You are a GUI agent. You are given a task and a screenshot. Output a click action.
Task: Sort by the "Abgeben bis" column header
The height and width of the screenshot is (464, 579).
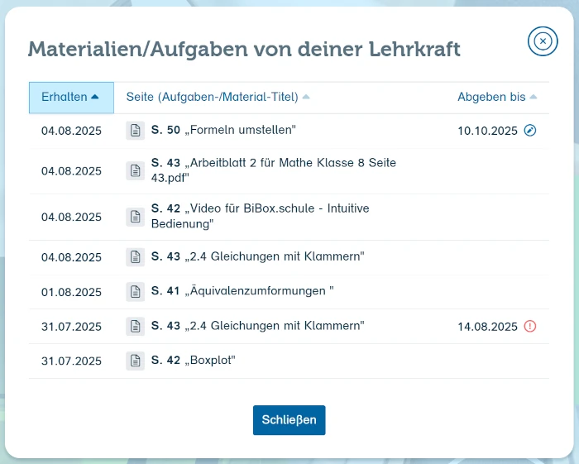click(x=496, y=98)
